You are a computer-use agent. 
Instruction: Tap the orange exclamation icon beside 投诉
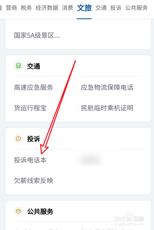(x=18, y=138)
